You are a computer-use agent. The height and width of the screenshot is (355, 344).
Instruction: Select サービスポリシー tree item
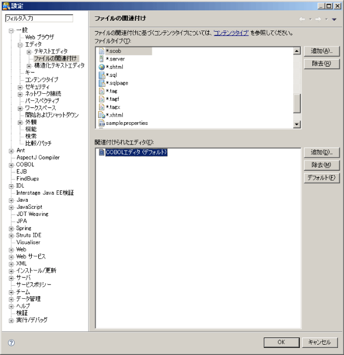pos(33,285)
